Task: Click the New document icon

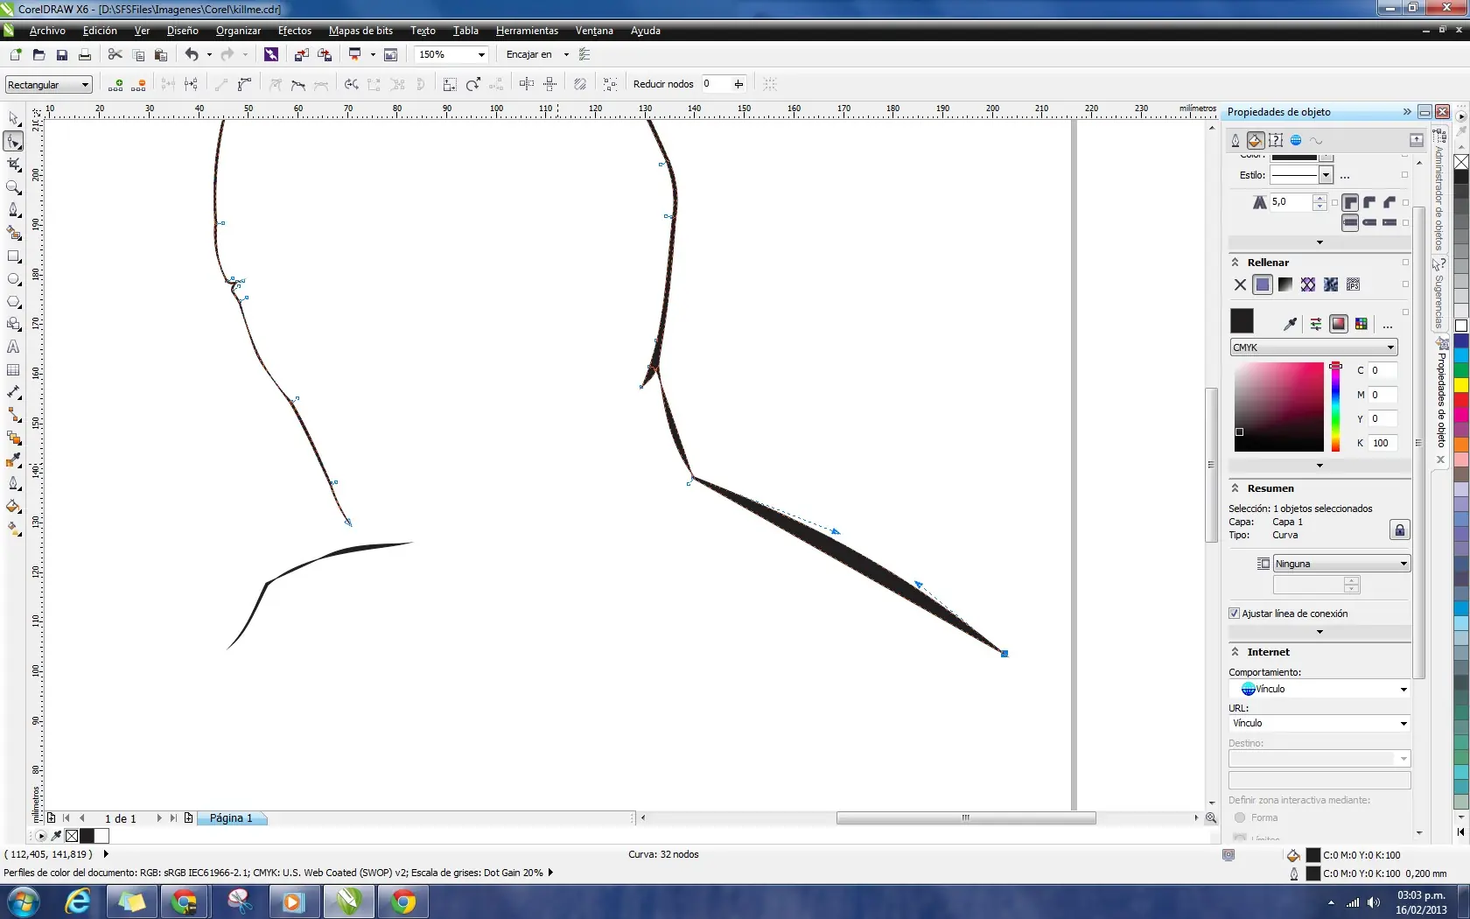Action: [x=15, y=54]
